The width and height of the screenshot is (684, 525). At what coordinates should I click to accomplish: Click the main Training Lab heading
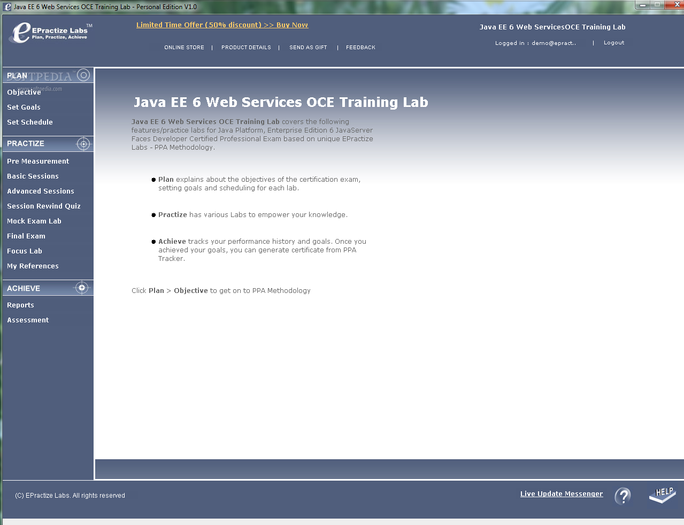(281, 102)
